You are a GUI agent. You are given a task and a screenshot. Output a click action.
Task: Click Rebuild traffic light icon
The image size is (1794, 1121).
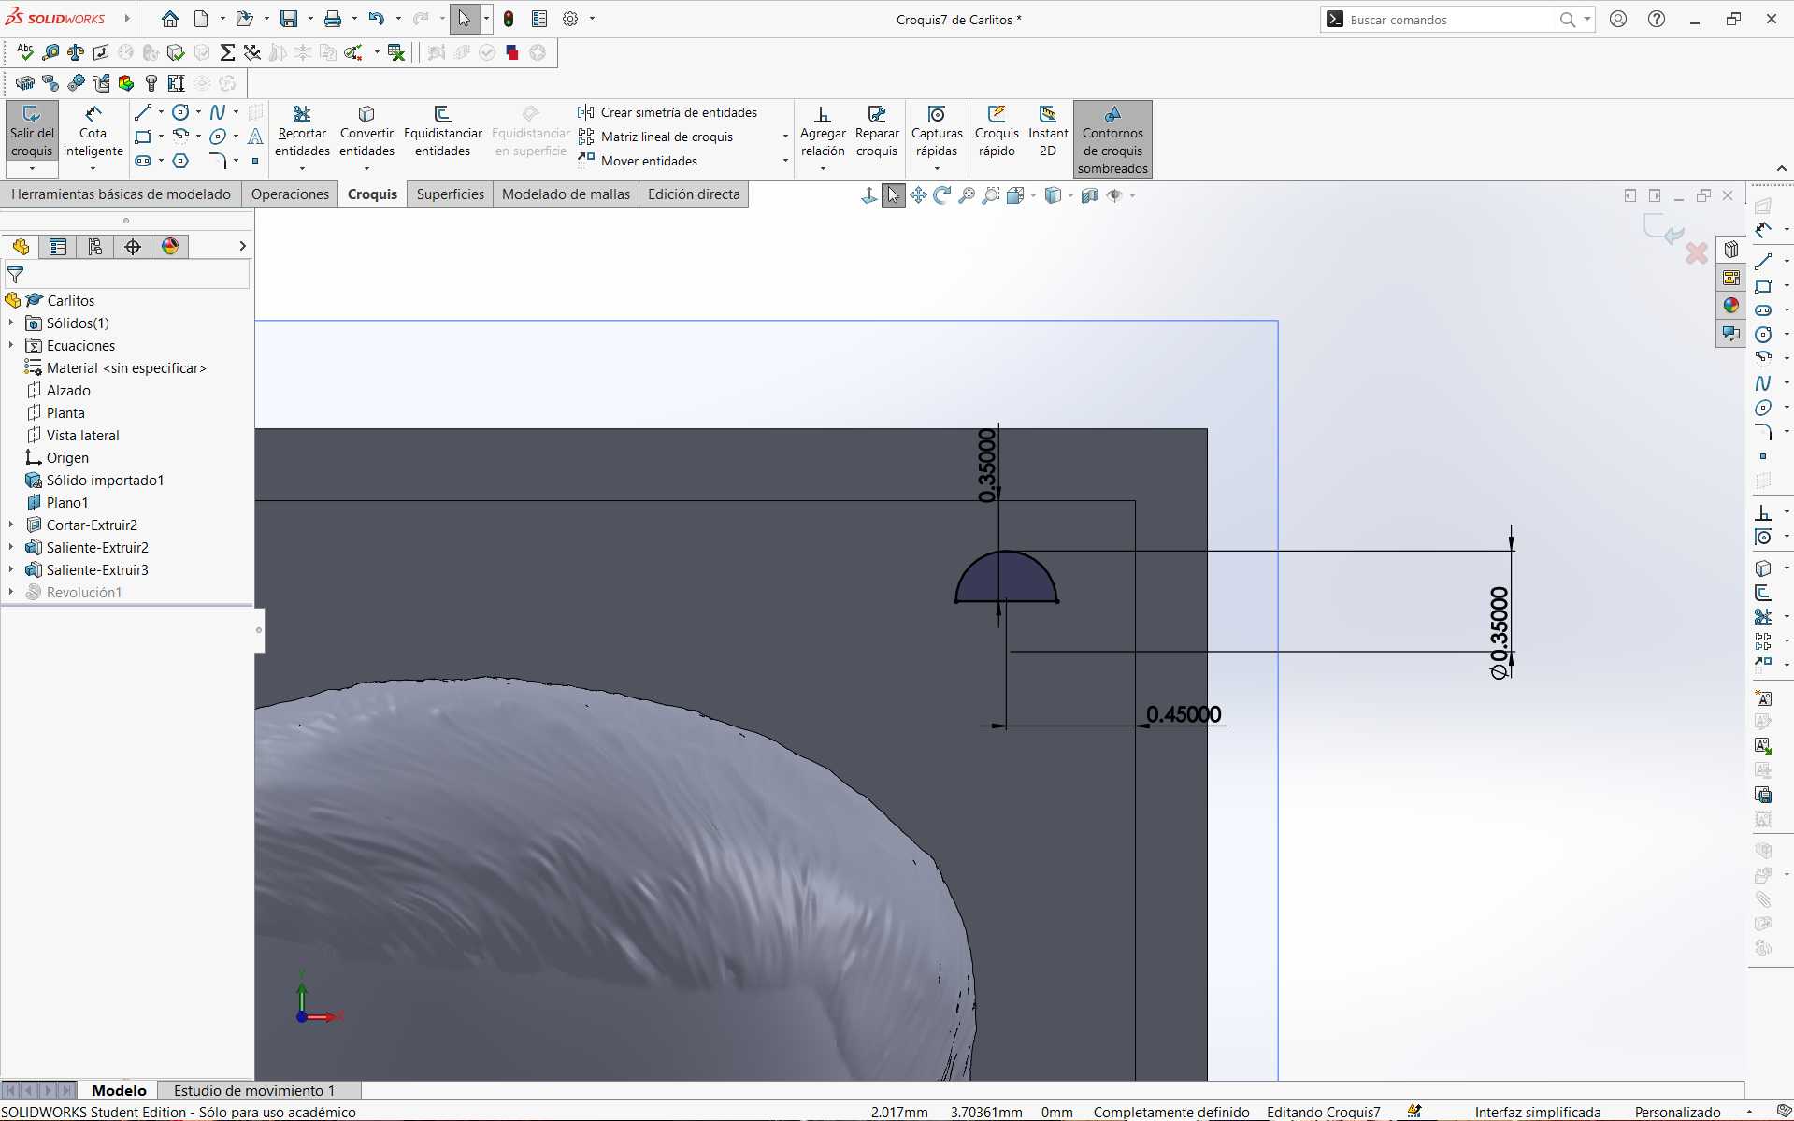coord(509,19)
